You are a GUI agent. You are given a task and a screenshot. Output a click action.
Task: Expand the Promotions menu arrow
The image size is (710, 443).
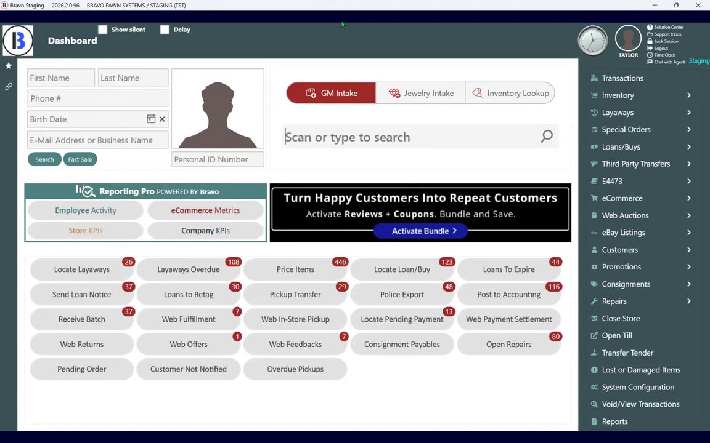click(688, 266)
